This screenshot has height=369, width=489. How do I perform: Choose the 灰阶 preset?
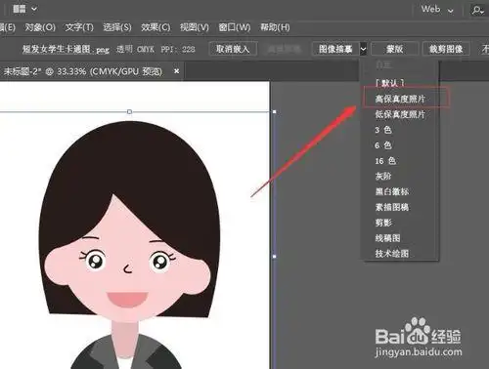[x=383, y=176]
